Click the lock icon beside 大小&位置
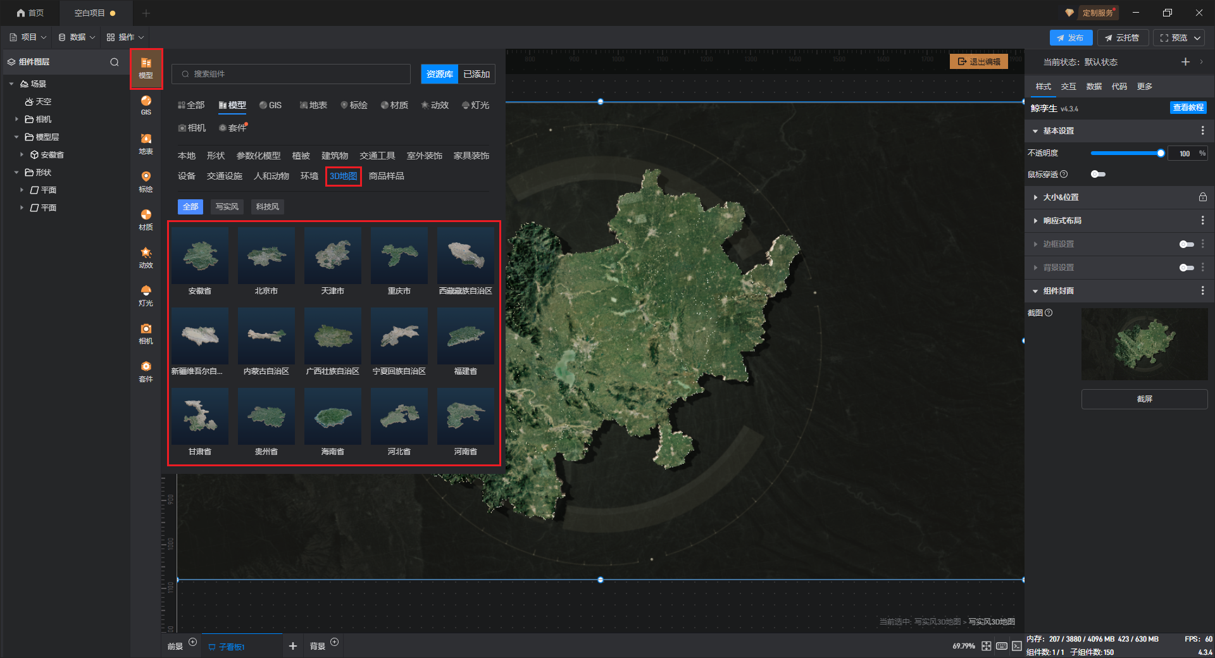Screen dimensions: 1215x658 pos(1202,197)
